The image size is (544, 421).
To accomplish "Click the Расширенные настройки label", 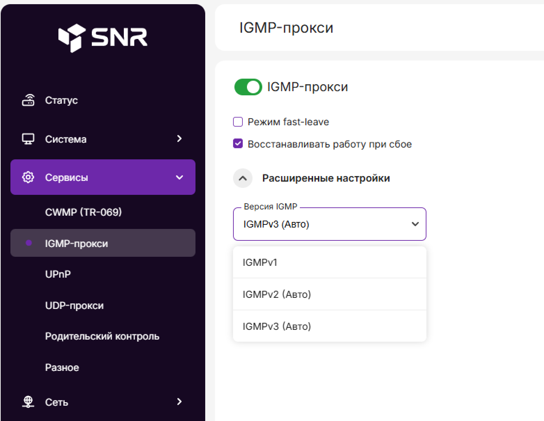I will (326, 178).
